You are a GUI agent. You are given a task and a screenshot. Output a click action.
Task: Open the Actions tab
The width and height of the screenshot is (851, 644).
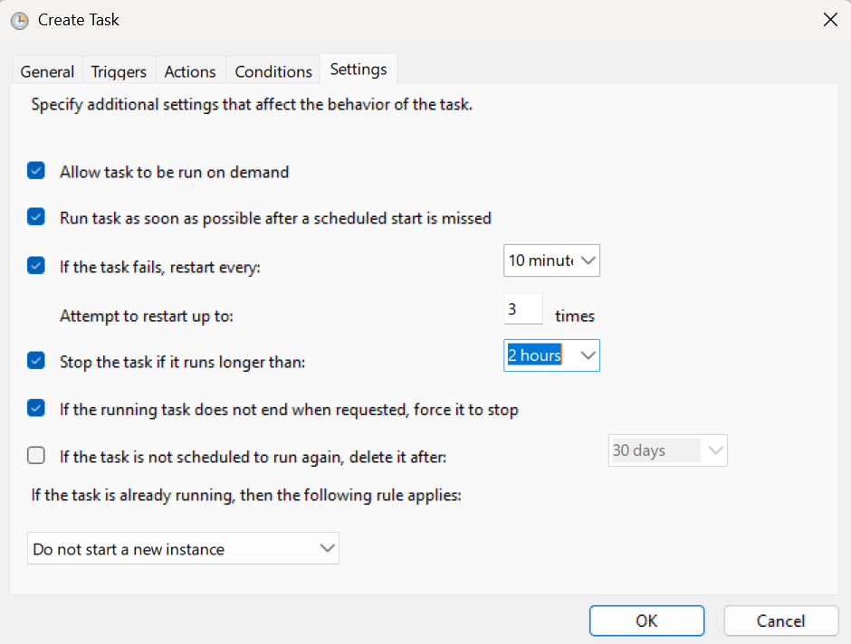coord(190,71)
